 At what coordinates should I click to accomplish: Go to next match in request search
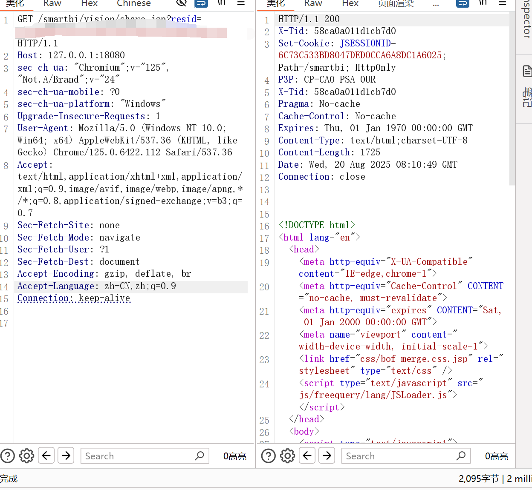pyautogui.click(x=66, y=456)
